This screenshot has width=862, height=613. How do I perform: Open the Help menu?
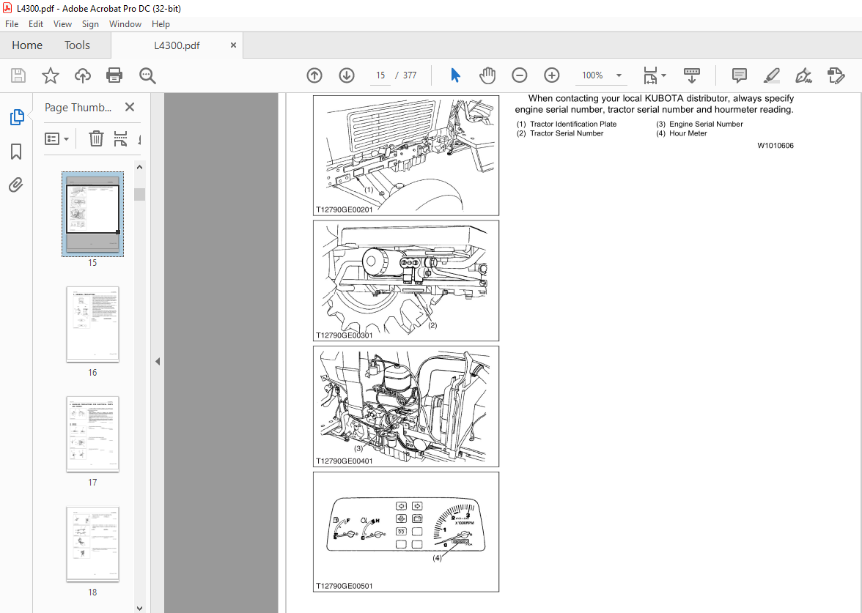161,23
